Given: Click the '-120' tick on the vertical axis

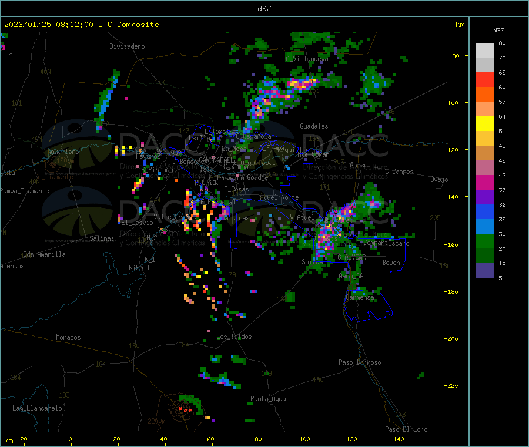Looking at the screenshot, I should [x=453, y=150].
